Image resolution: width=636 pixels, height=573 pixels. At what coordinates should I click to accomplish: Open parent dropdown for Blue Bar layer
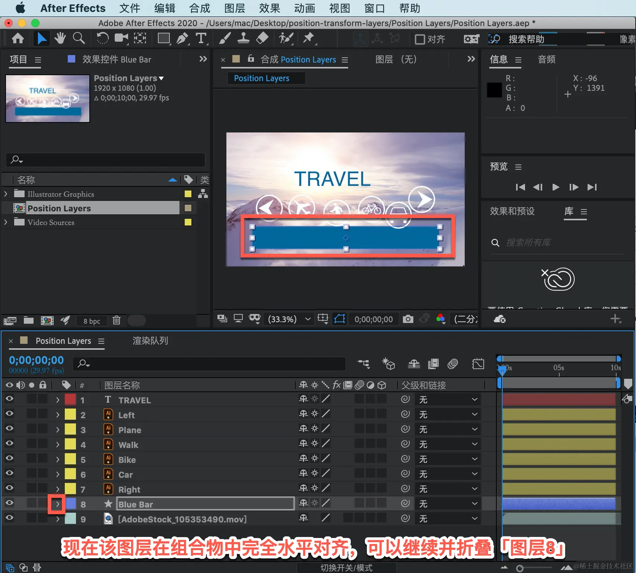pos(448,504)
